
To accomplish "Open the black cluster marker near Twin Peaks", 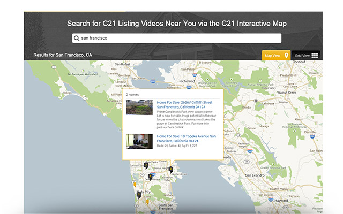I will tap(146, 166).
